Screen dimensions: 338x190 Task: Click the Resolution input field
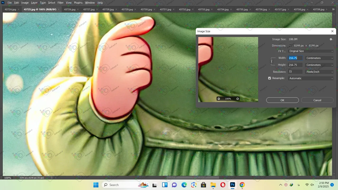pos(295,72)
